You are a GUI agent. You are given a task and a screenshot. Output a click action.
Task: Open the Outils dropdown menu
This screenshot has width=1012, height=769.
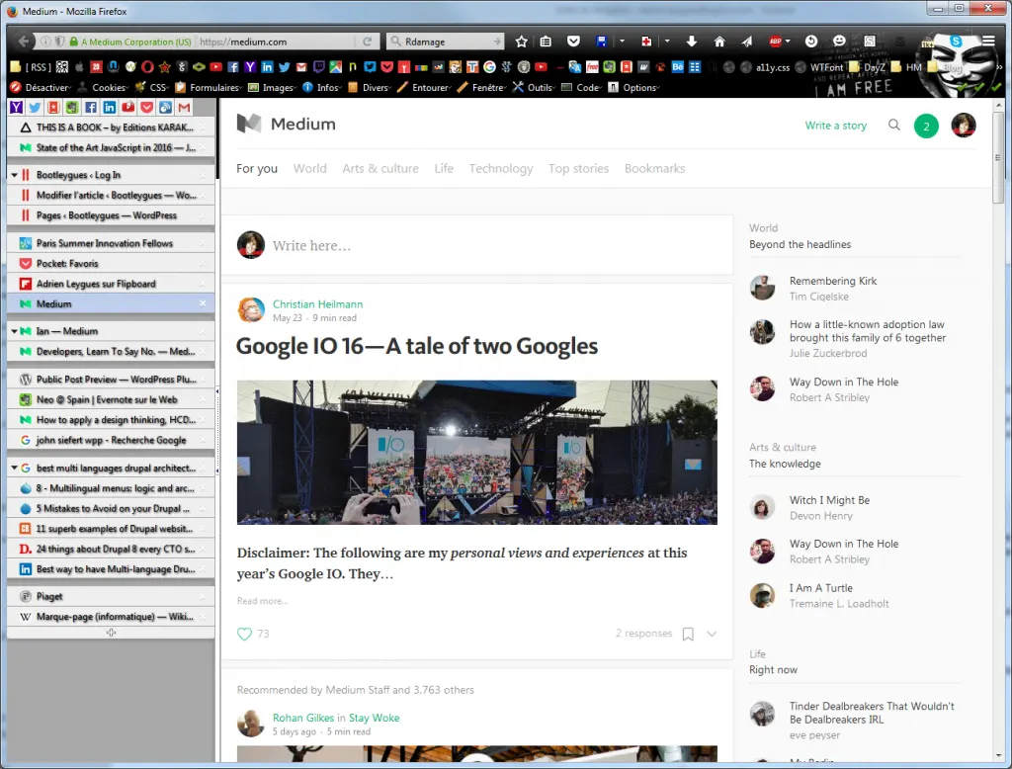point(534,87)
